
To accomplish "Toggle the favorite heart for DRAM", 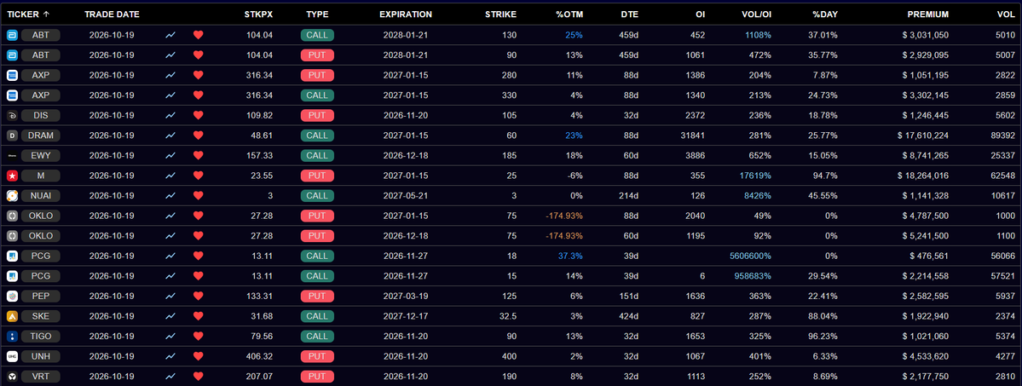I will tap(199, 135).
